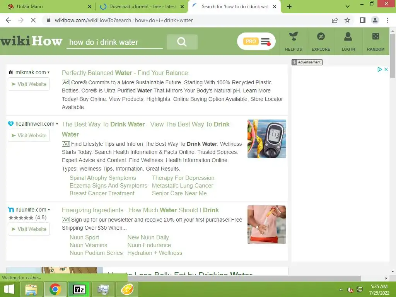This screenshot has width=396, height=297.
Task: Expand mikmak.com ad dropdown
Action: pyautogui.click(x=48, y=72)
